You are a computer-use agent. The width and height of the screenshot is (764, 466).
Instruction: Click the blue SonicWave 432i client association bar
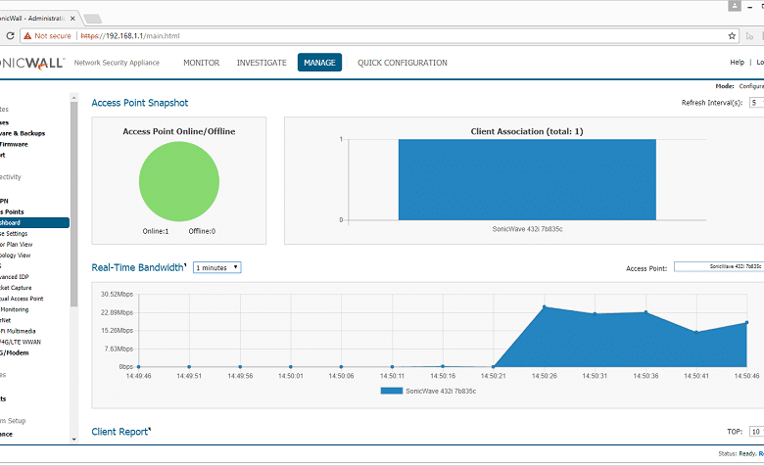(x=527, y=180)
